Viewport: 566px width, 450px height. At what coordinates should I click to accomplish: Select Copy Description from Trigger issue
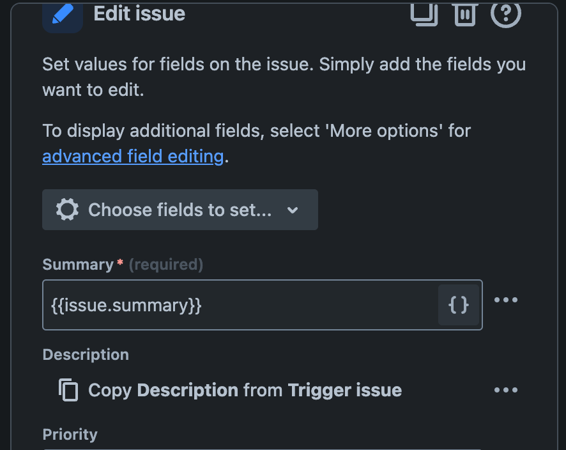(x=245, y=390)
